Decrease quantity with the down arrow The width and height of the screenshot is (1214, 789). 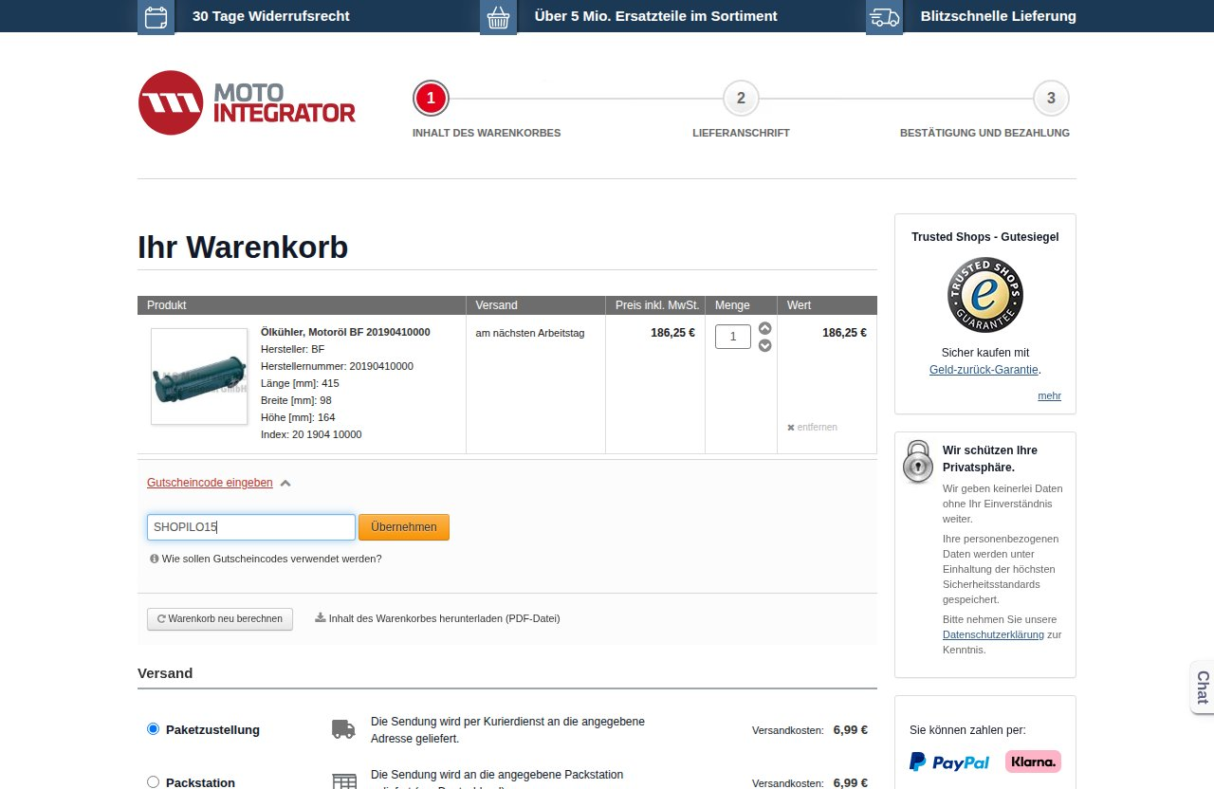coord(765,345)
